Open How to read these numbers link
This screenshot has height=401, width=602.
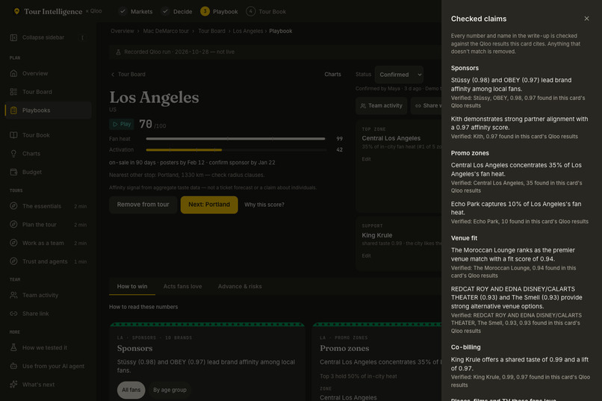[143, 307]
